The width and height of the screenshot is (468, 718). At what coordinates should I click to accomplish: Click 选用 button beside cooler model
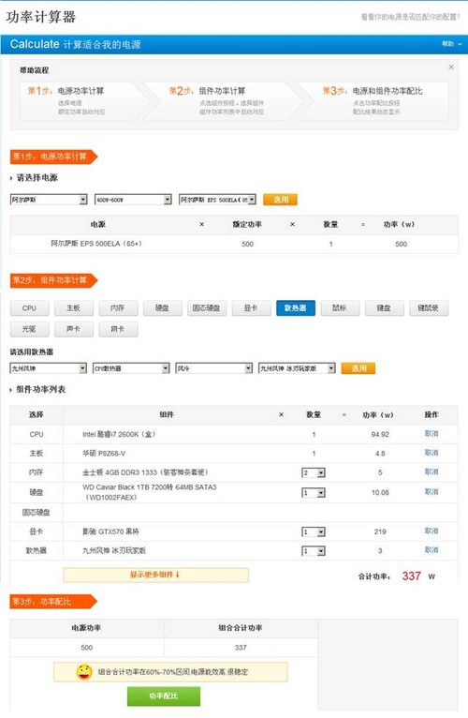point(358,368)
